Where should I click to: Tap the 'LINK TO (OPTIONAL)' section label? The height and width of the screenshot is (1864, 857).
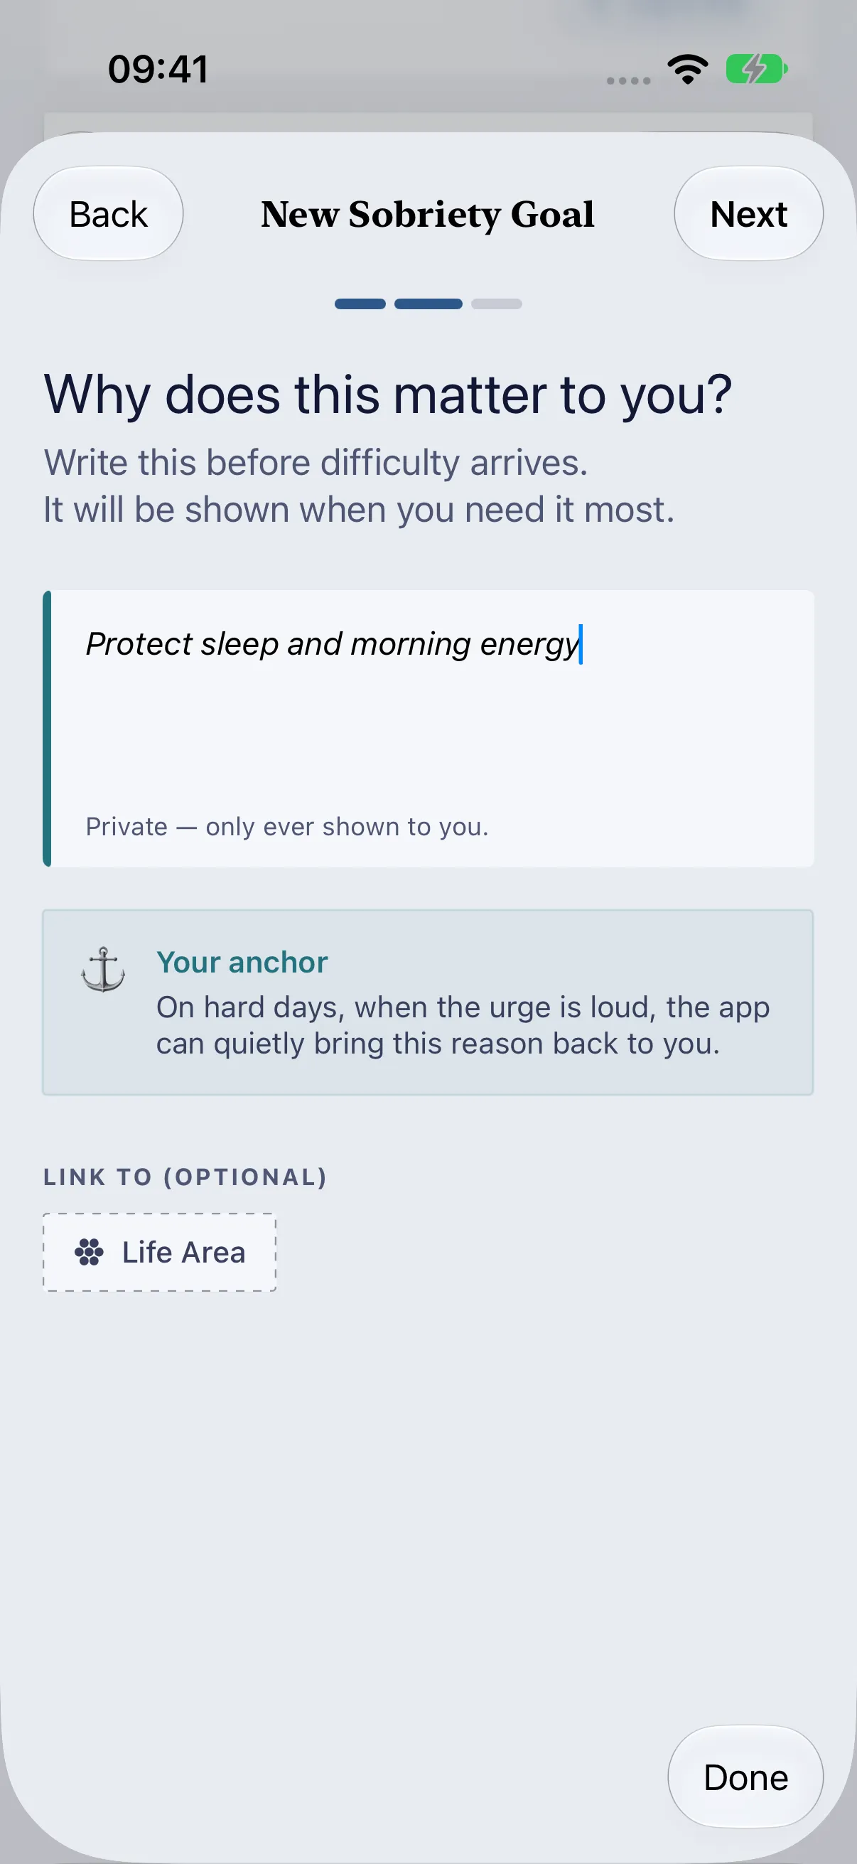(185, 1177)
